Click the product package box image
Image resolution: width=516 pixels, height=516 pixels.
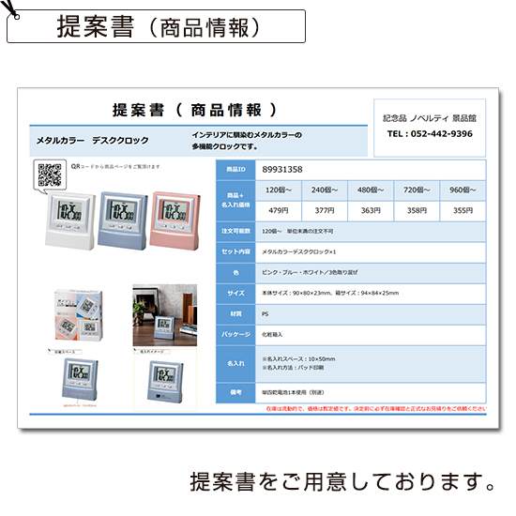click(x=79, y=315)
